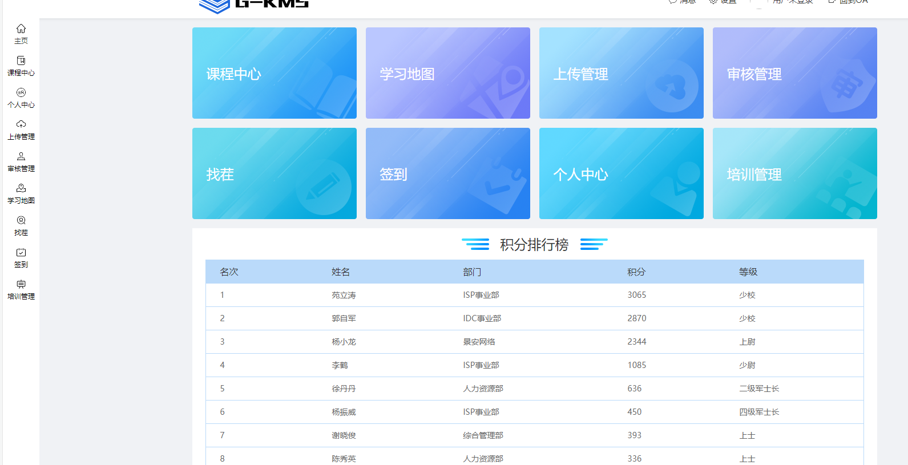
Task: Click the 姓名 column header
Action: [x=341, y=272]
